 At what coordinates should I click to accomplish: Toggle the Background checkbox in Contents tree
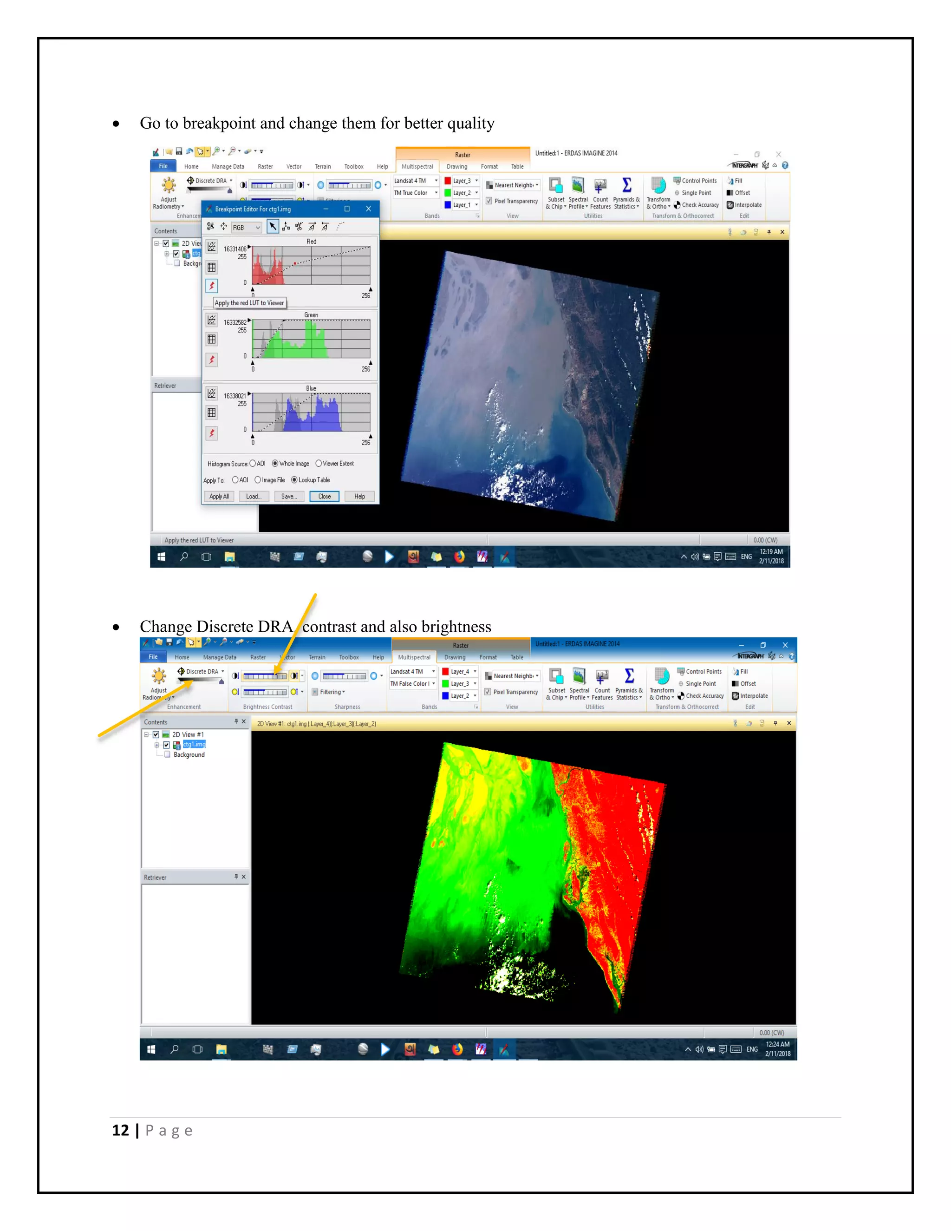click(x=167, y=755)
